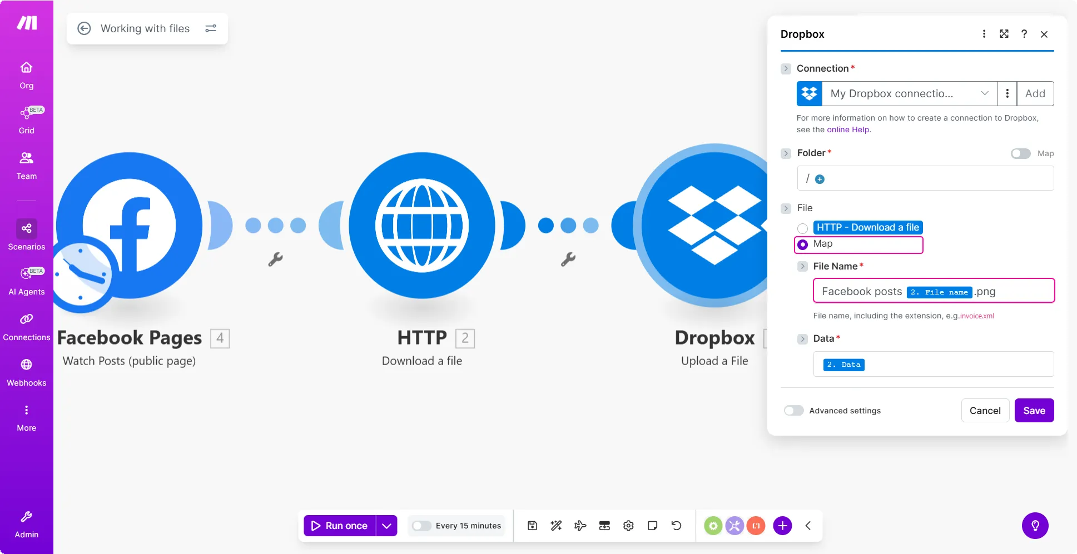Click the '2. File name' mapped pill
1077x554 pixels.
point(939,292)
